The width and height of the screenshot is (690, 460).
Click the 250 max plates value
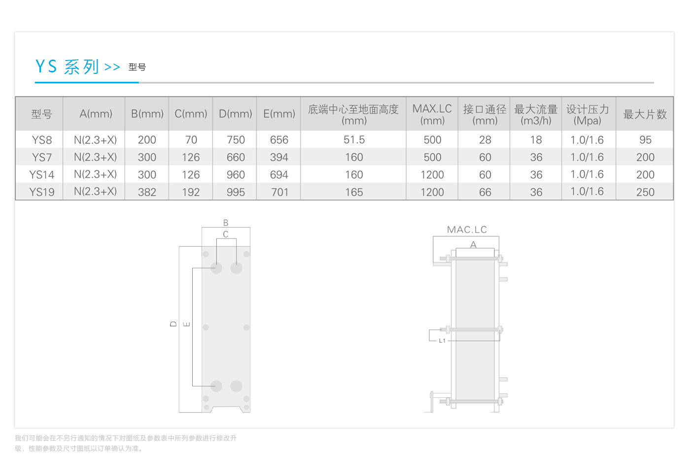pos(645,192)
